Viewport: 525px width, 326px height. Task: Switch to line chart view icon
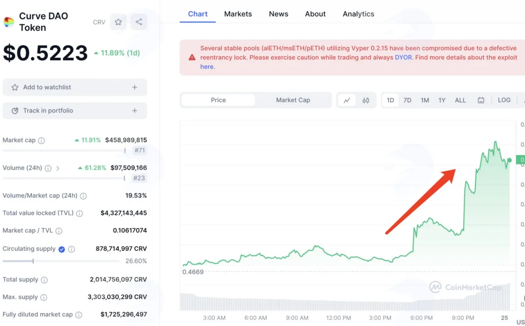click(347, 100)
